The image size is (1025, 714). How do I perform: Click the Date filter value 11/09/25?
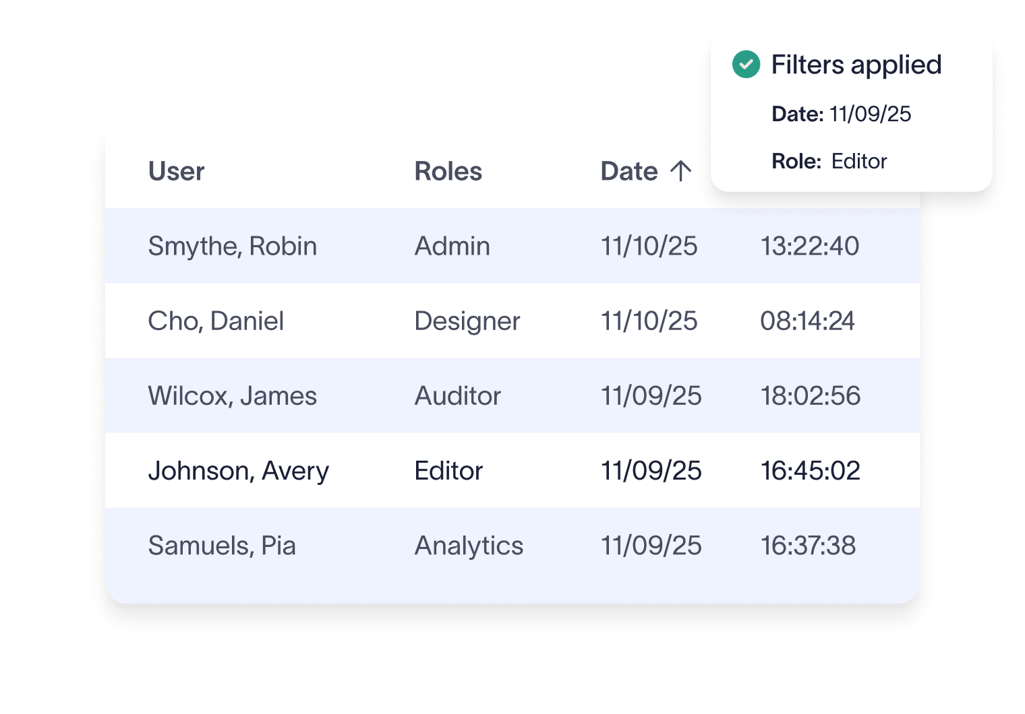coord(870,114)
